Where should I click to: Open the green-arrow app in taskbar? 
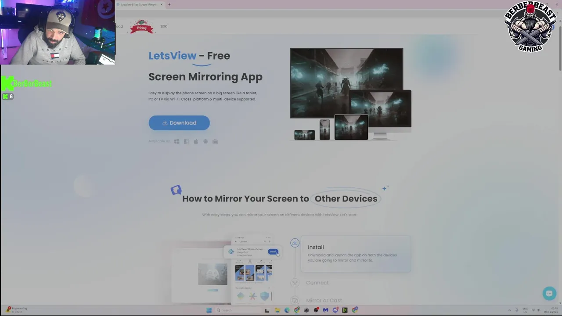[x=345, y=310]
